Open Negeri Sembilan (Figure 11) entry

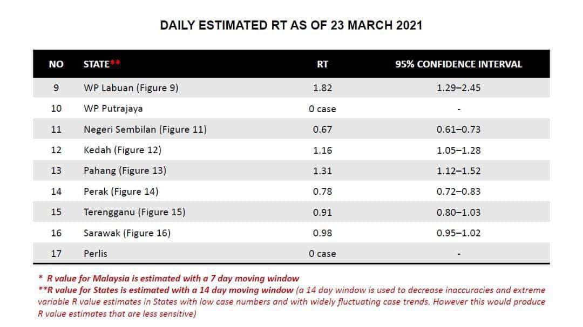[145, 130]
